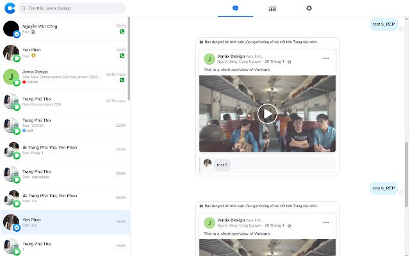Click 29 Tháng 4 date on first post
Viewport: 410px width, 256px height.
pyautogui.click(x=274, y=61)
